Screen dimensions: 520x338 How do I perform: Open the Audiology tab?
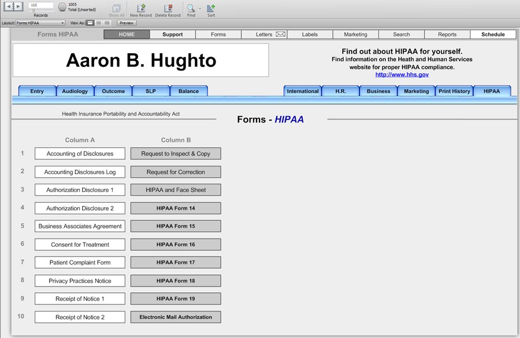click(75, 91)
